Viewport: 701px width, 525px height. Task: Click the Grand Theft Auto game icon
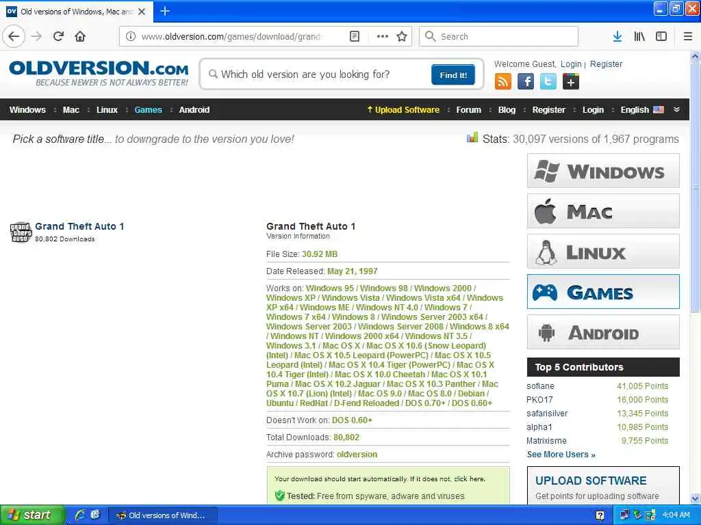pyautogui.click(x=21, y=232)
